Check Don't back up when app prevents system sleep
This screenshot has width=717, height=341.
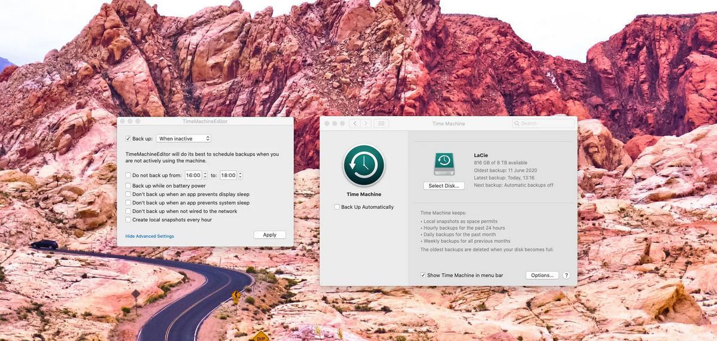pos(128,202)
